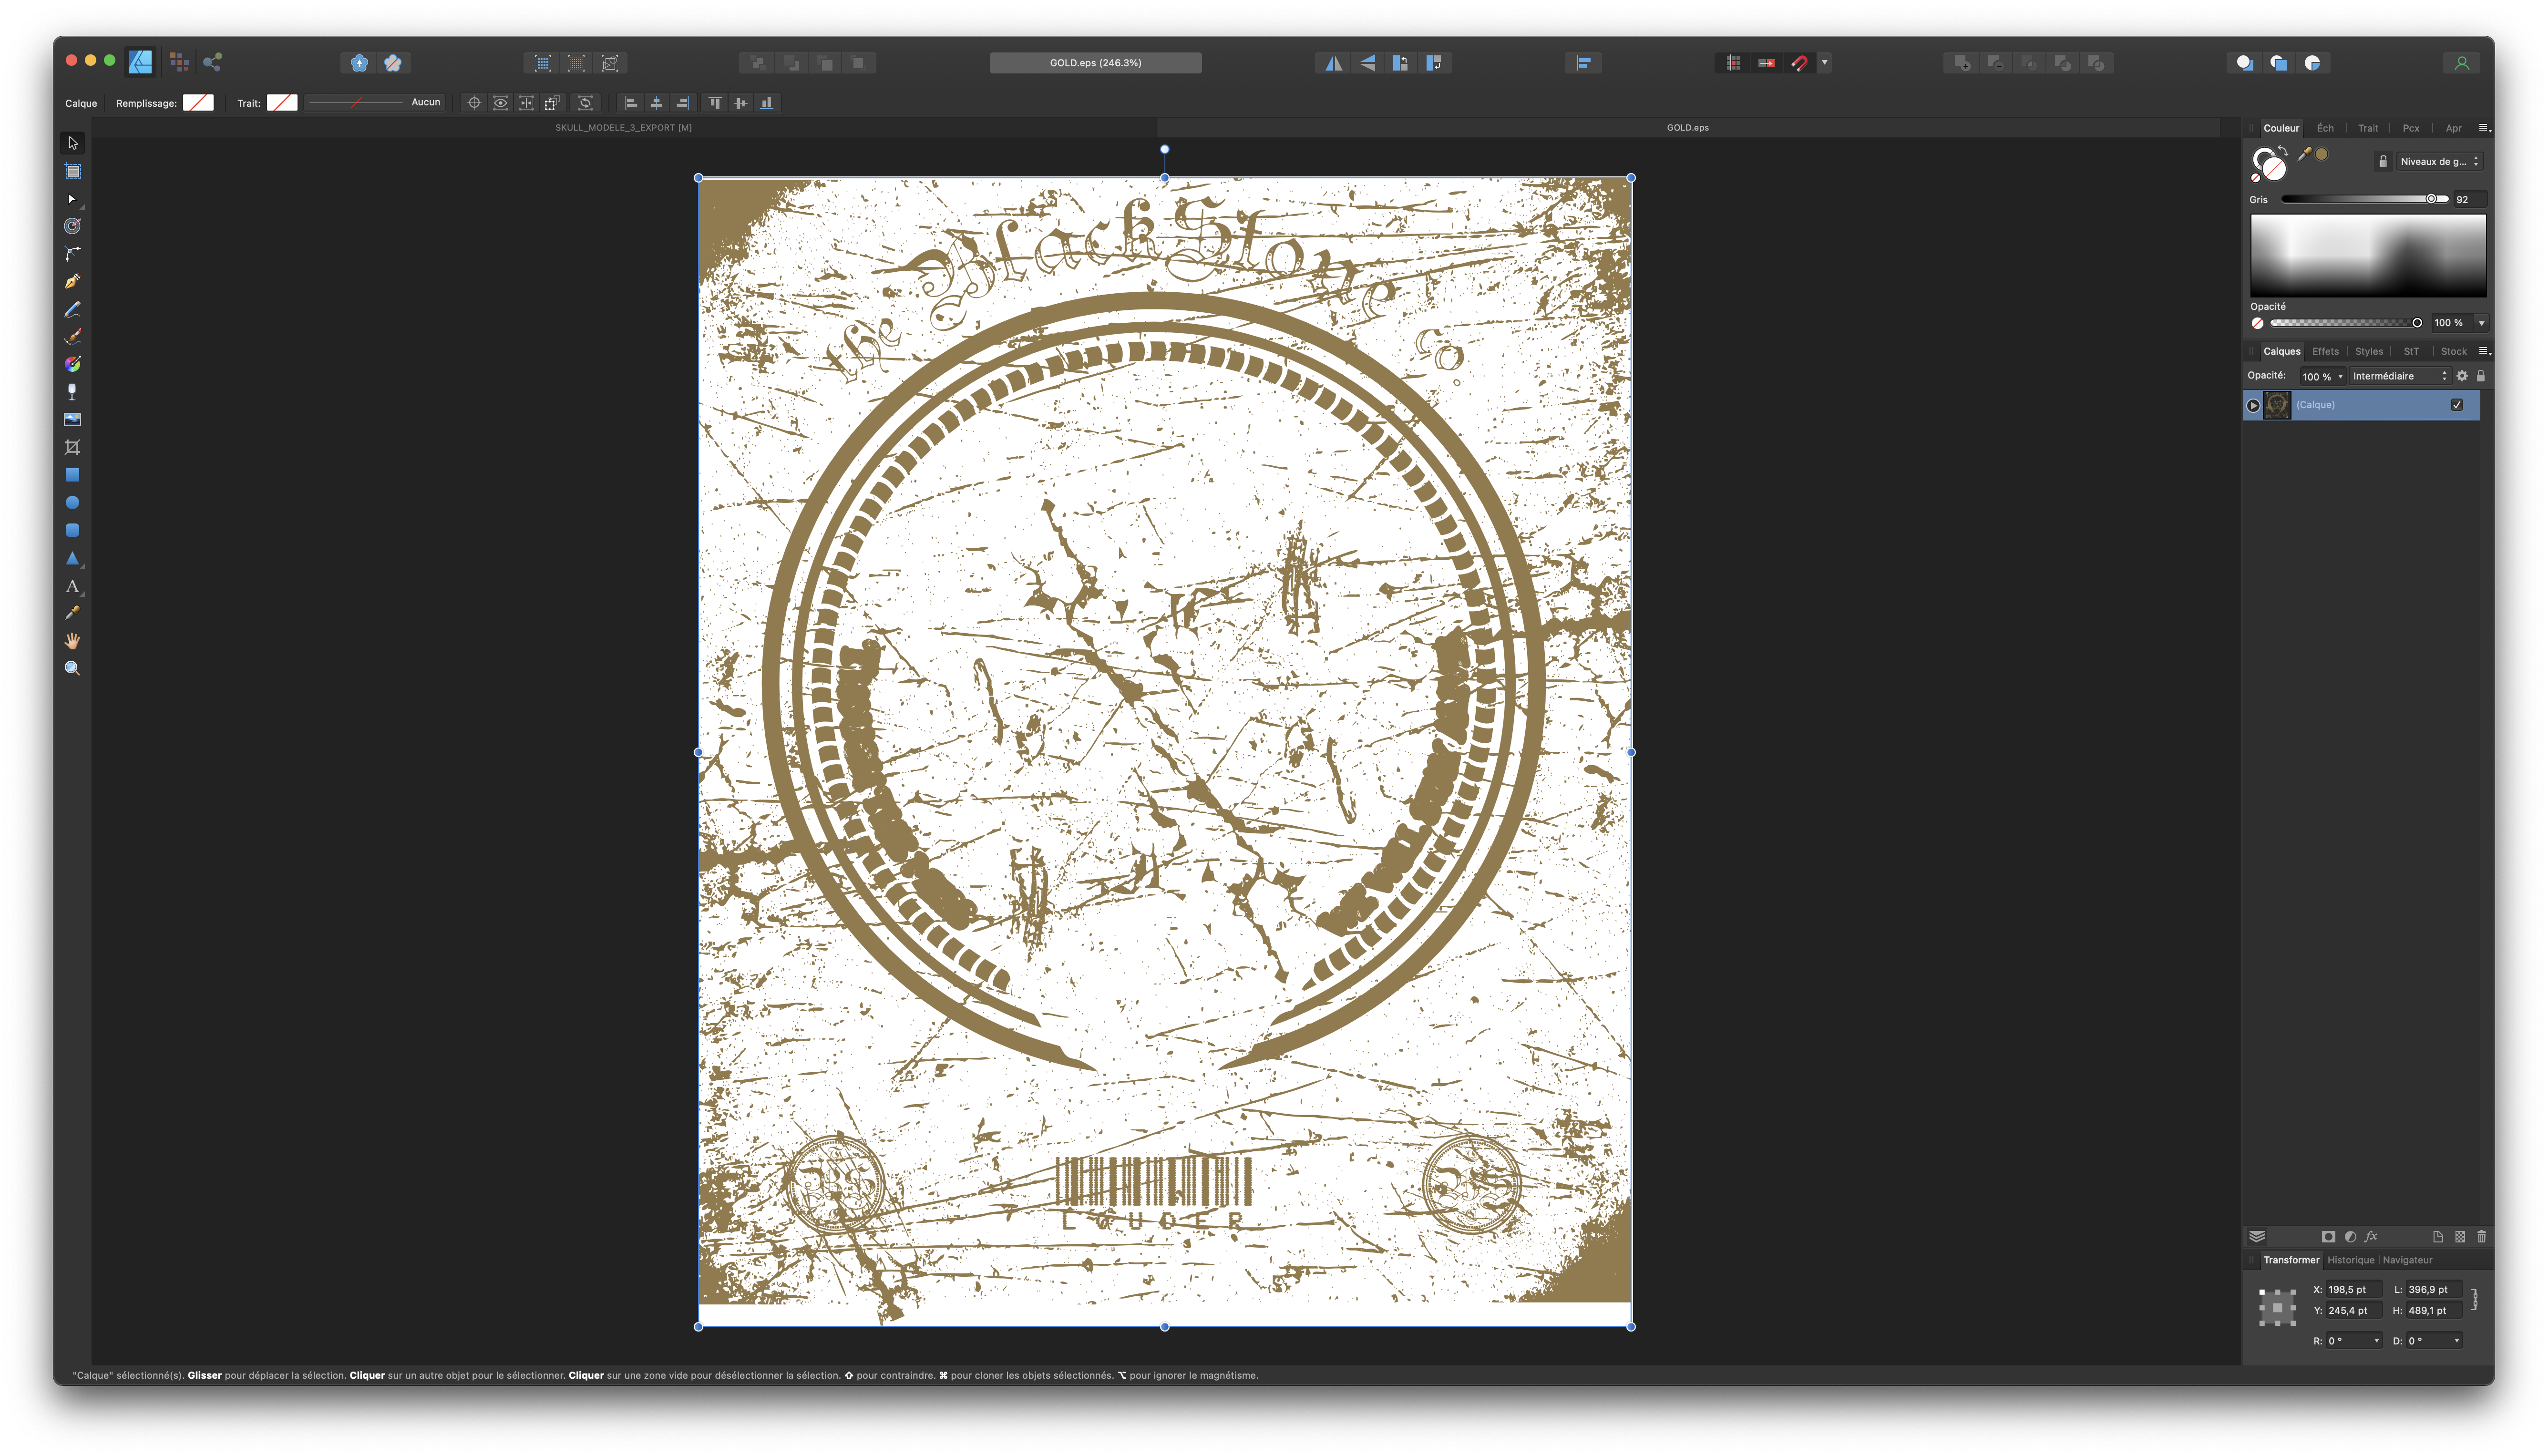Viewport: 2548px width, 1456px height.
Task: Activate the Zoom magnifier tool
Action: [x=72, y=668]
